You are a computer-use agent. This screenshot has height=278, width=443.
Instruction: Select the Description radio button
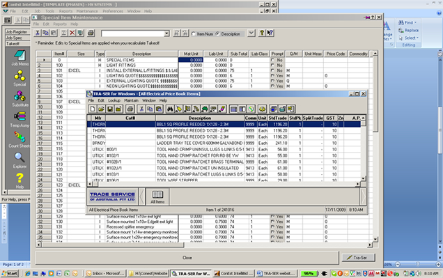(x=217, y=33)
